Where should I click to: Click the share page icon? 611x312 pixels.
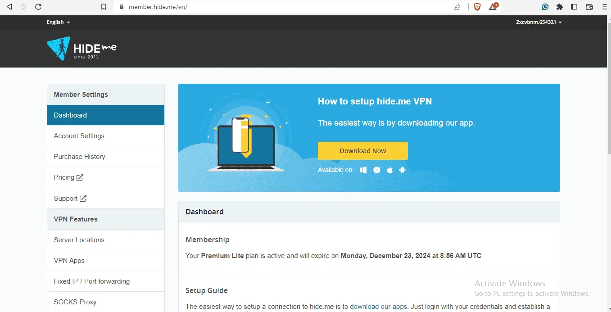tap(457, 7)
